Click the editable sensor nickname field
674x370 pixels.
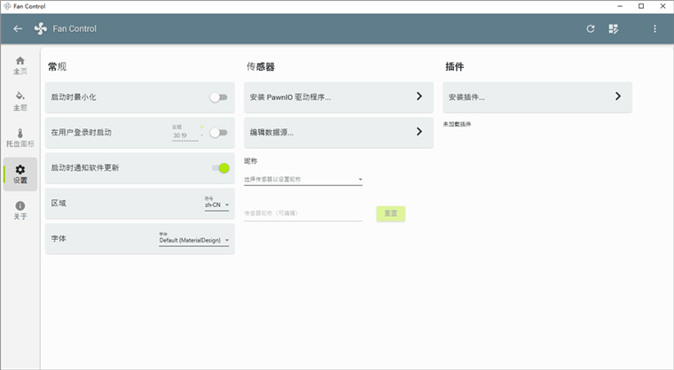pos(303,213)
